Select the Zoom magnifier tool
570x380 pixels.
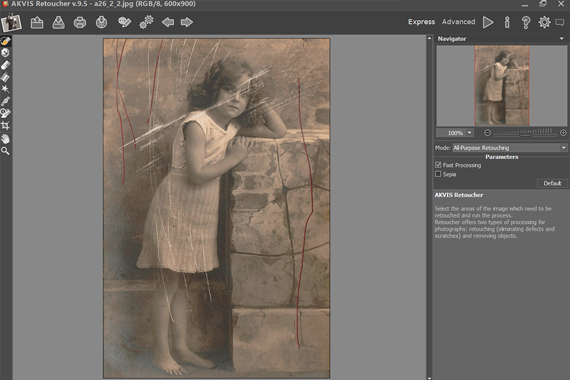point(5,151)
